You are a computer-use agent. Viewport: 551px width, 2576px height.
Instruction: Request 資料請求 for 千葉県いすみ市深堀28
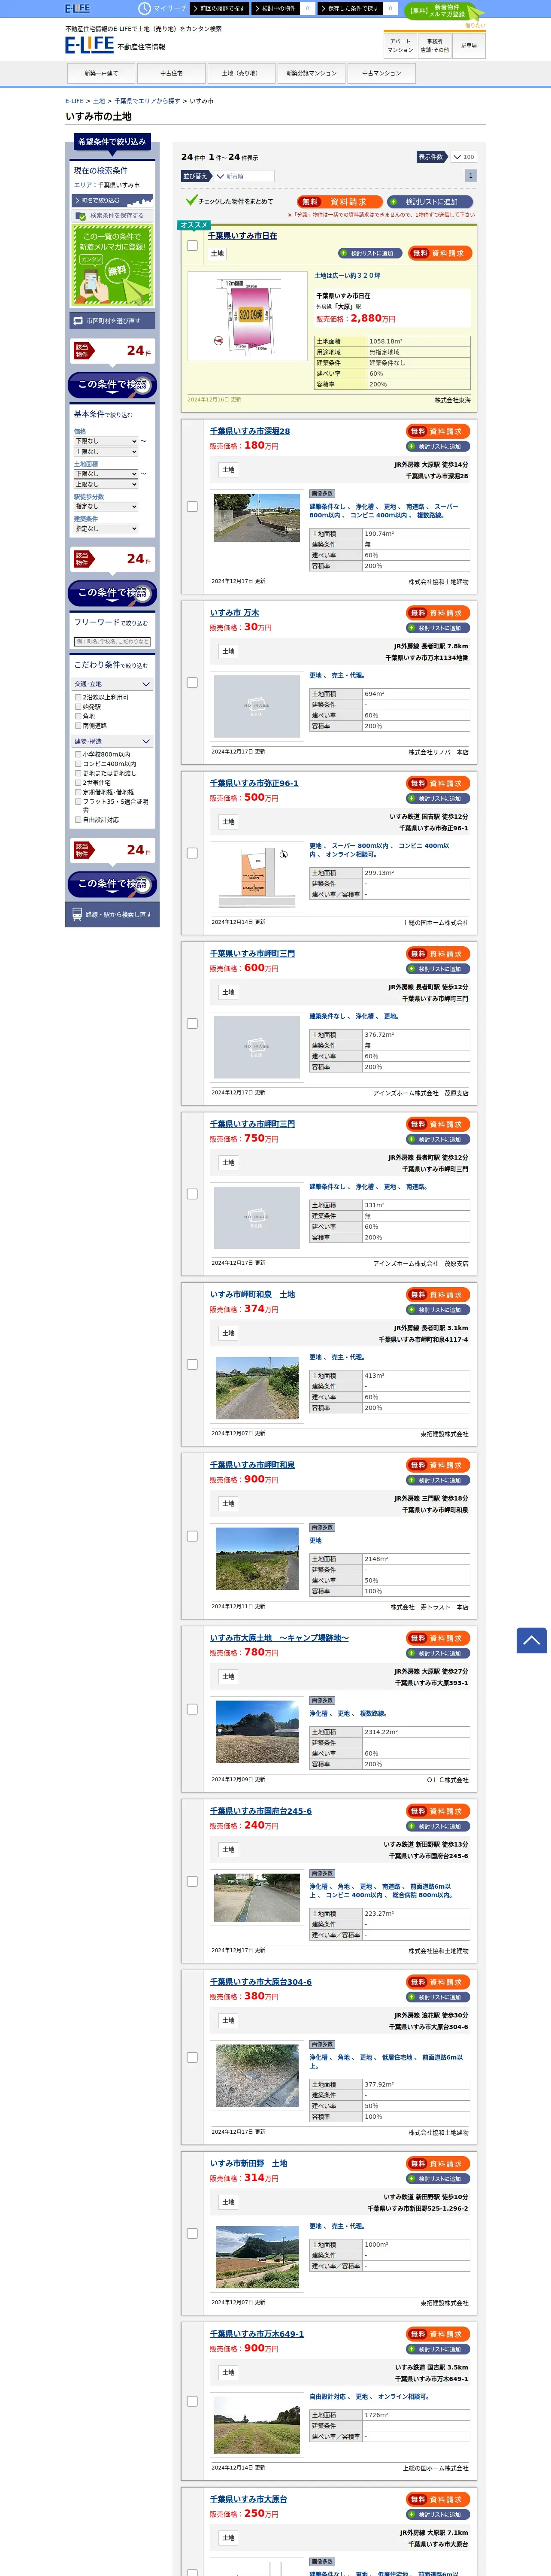coord(439,431)
